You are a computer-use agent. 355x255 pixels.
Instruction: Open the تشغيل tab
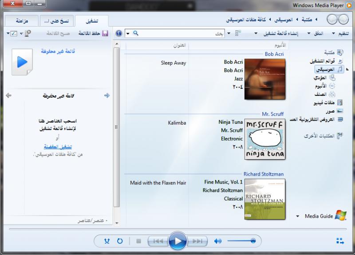(92, 21)
